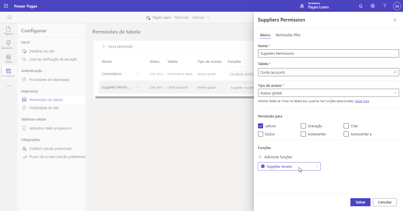Open Supplier Access role options menu
Image resolution: width=403 pixels, height=211 pixels.
pyautogui.click(x=317, y=166)
